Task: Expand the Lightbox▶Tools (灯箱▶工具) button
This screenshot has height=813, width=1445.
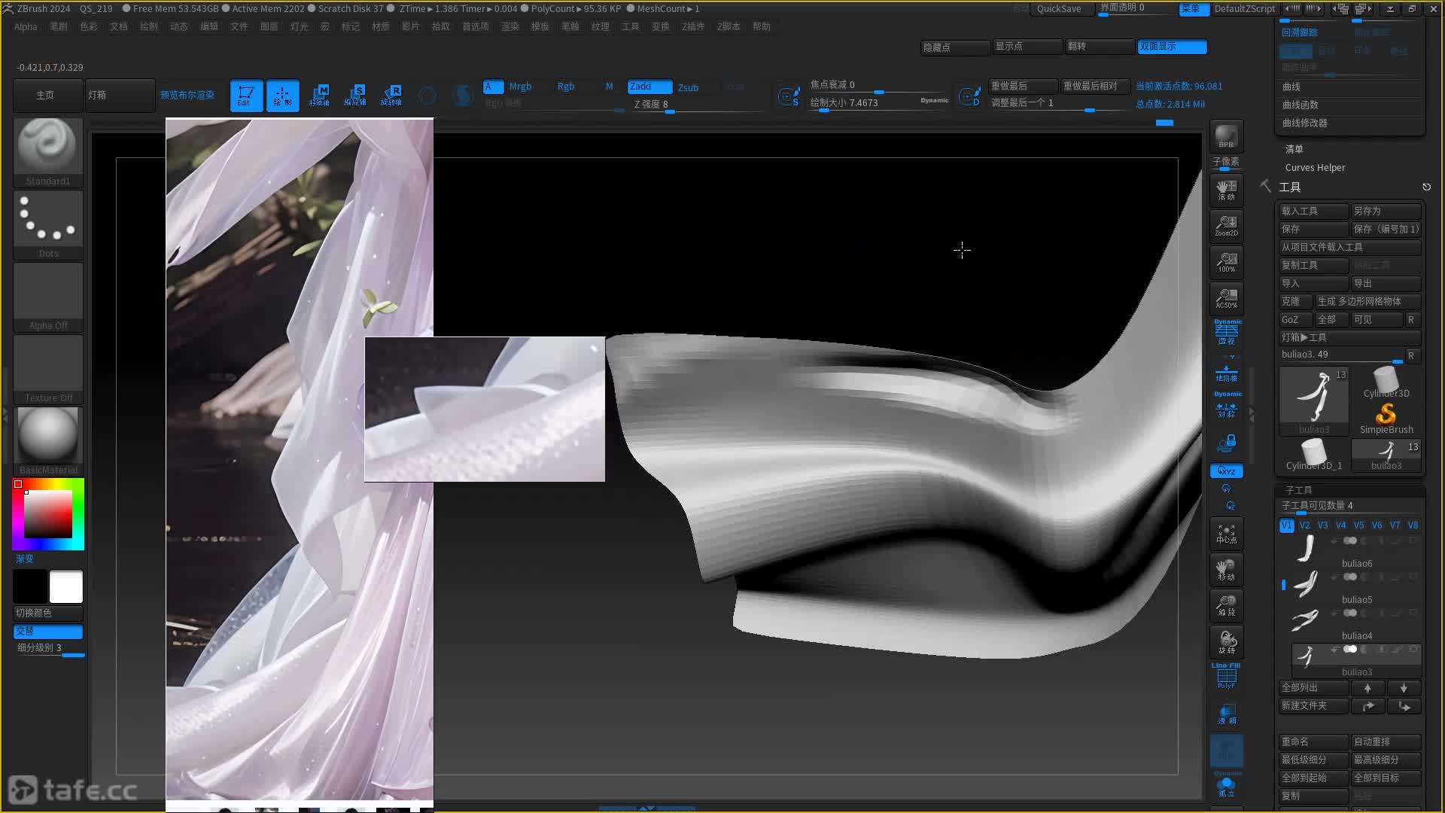Action: click(1349, 337)
